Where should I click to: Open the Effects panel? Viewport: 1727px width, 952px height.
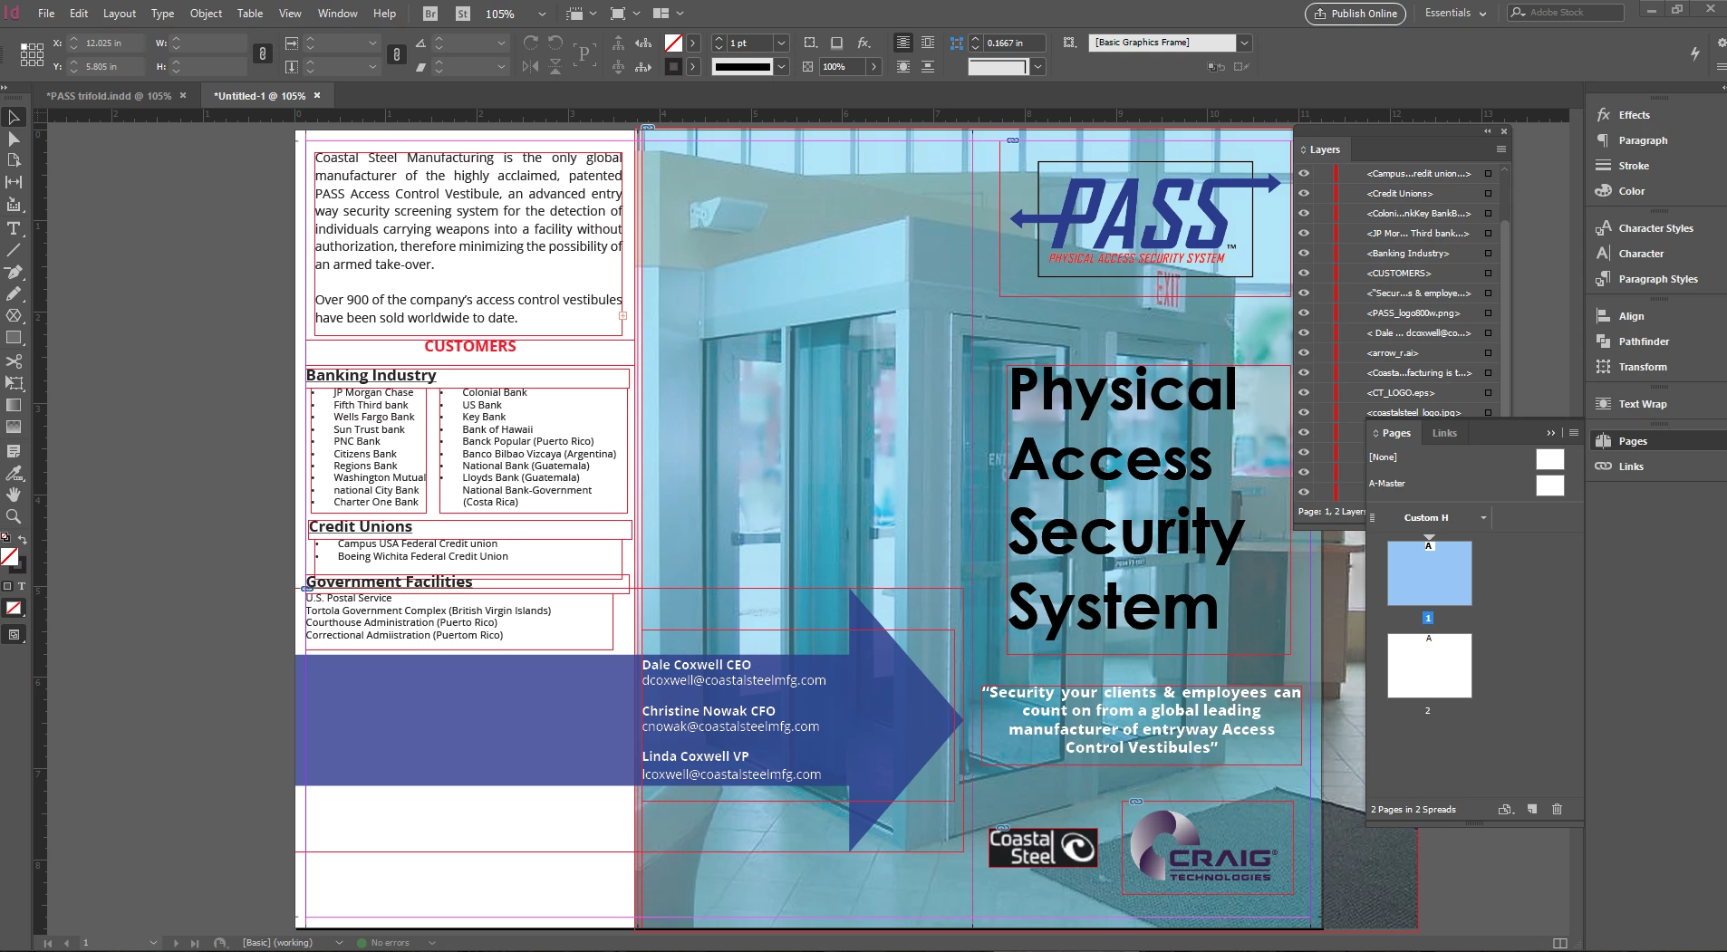[1634, 115]
